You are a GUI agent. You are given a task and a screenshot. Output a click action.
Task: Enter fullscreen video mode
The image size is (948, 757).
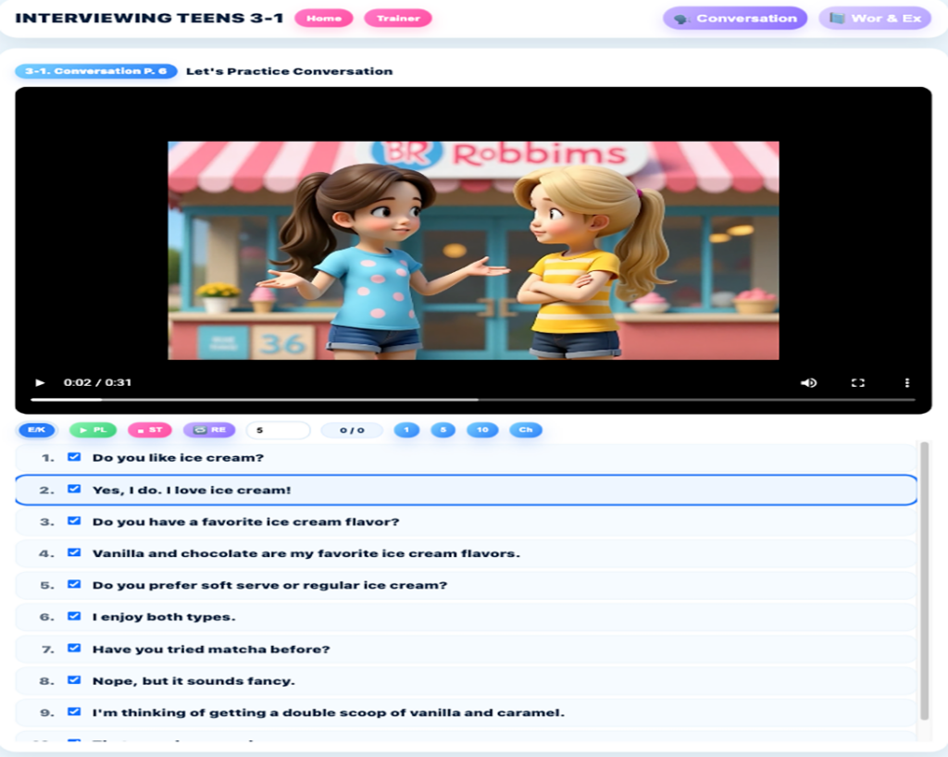pyautogui.click(x=857, y=382)
